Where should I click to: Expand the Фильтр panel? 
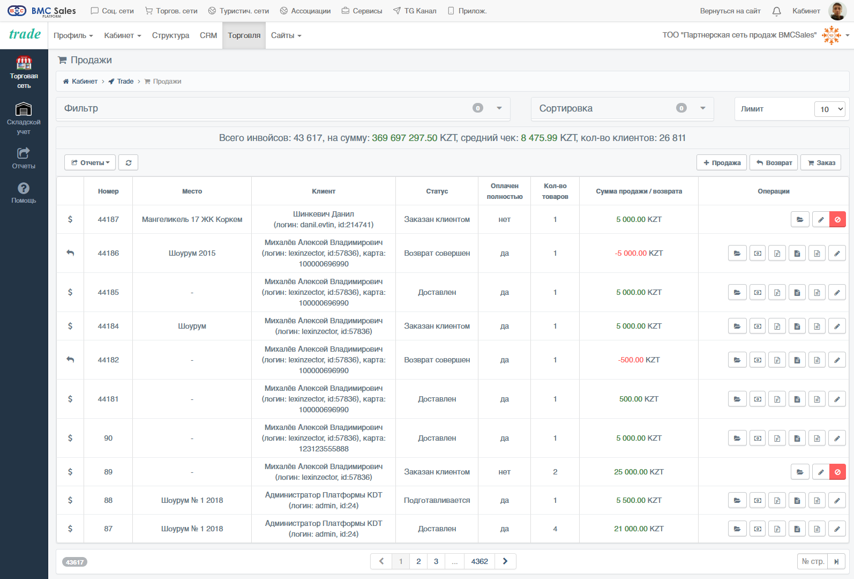(283, 108)
